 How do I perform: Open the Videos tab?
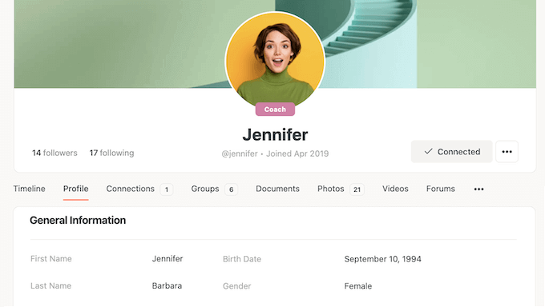pos(395,189)
